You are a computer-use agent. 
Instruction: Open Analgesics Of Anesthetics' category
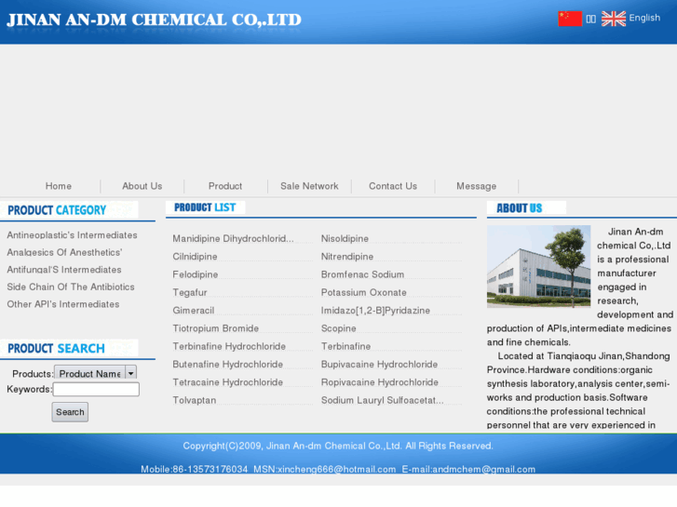(64, 252)
